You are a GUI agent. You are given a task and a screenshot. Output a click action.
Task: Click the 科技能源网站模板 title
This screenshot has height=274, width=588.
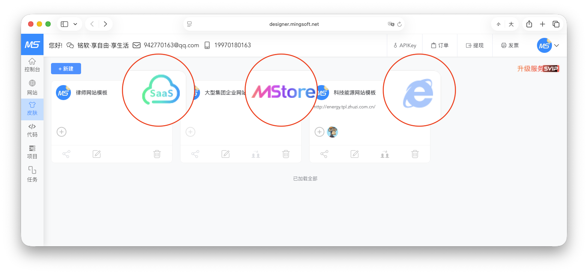click(x=355, y=93)
